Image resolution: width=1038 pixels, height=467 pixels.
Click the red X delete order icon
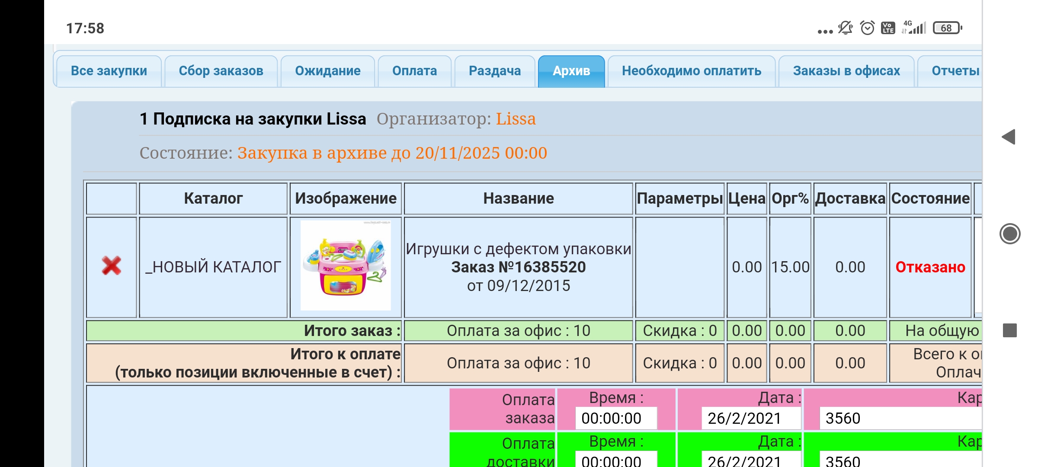click(112, 266)
